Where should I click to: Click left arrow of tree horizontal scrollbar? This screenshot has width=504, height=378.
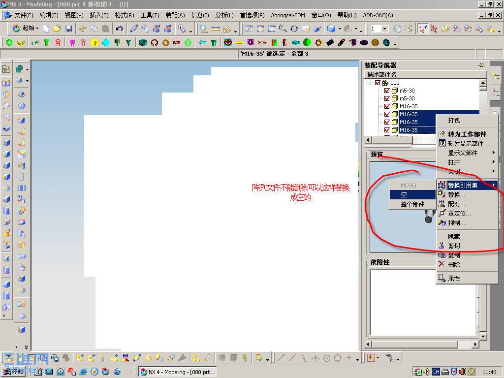coord(368,140)
